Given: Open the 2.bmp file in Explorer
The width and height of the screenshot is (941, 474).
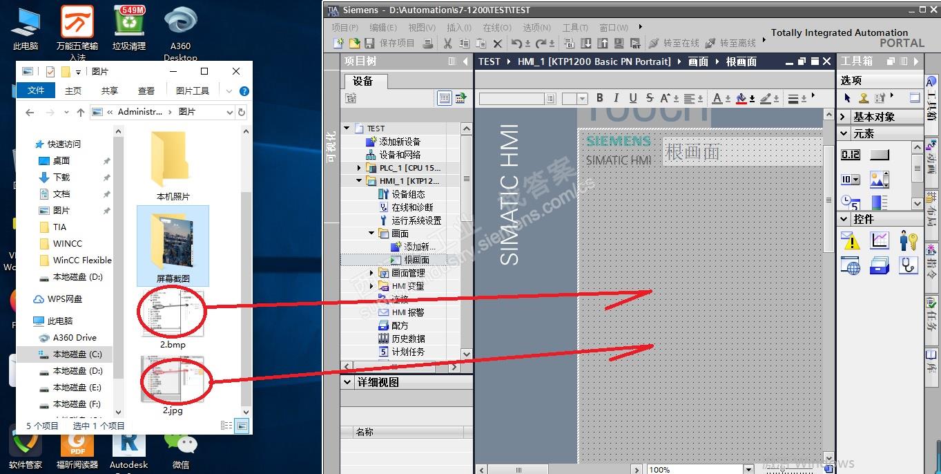Looking at the screenshot, I should (173, 319).
